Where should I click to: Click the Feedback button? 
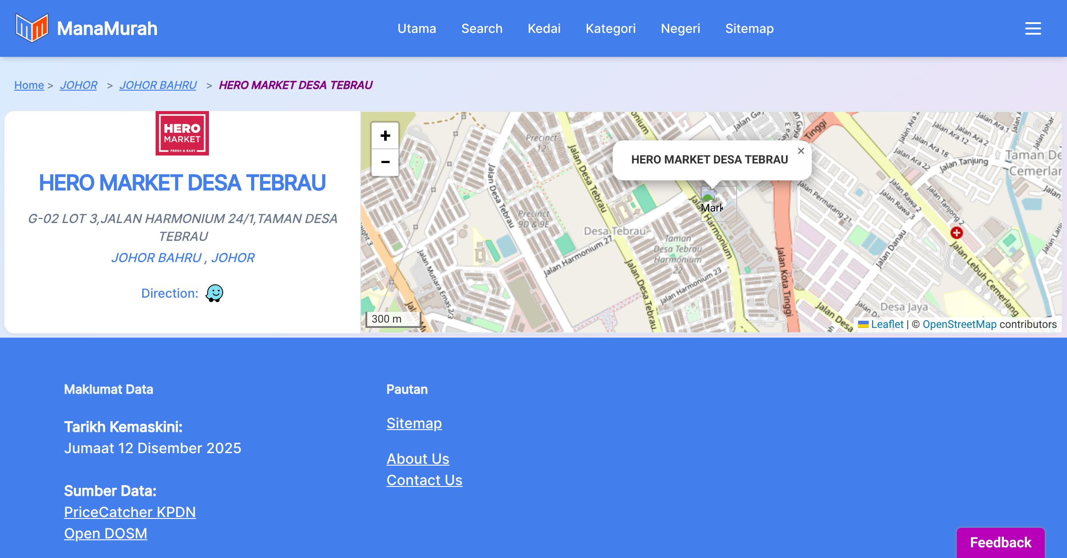tap(1000, 542)
